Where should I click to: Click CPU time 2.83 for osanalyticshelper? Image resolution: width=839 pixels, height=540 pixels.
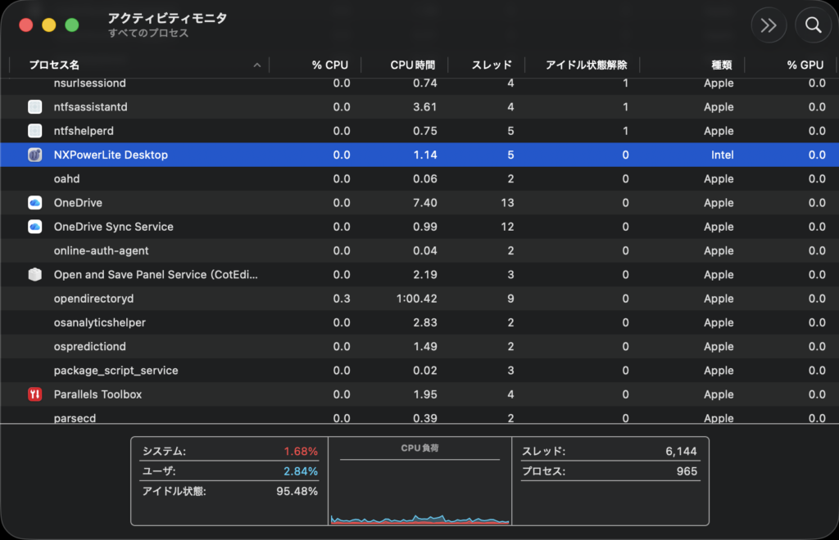click(425, 322)
